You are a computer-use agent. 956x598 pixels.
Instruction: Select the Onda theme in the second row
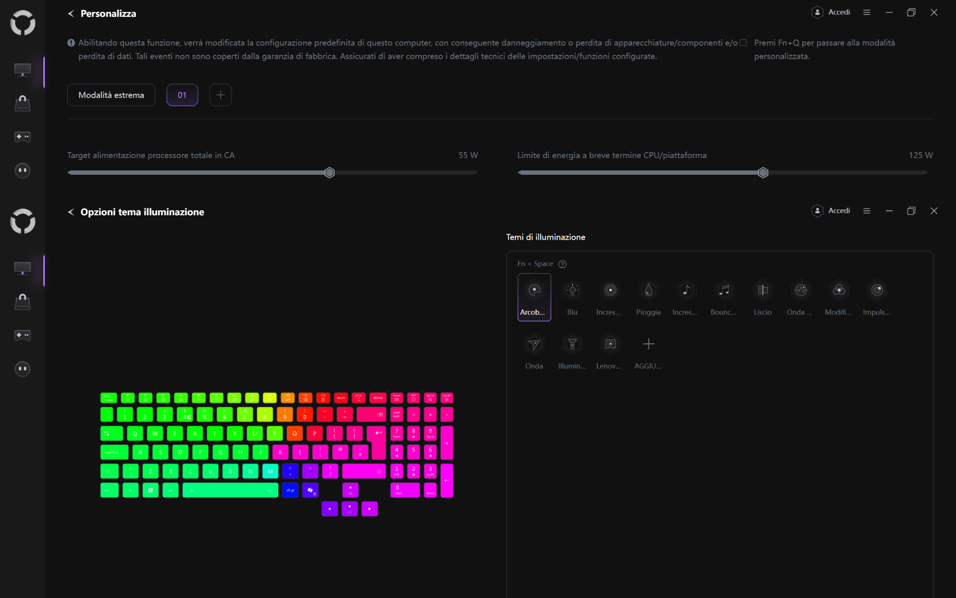(x=534, y=351)
